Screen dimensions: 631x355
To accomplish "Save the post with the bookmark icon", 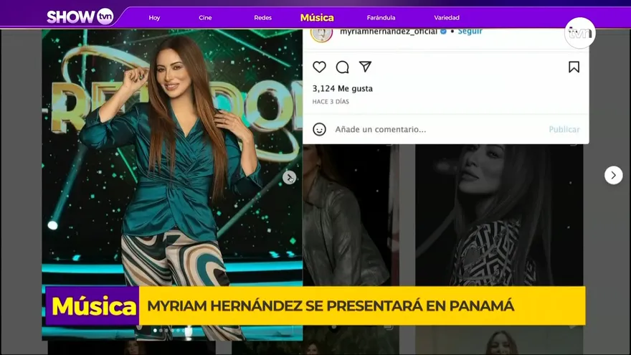I will [x=574, y=67].
